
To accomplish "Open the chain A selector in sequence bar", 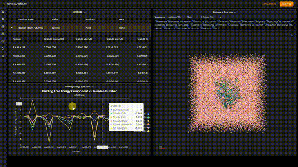I will pos(220,17).
